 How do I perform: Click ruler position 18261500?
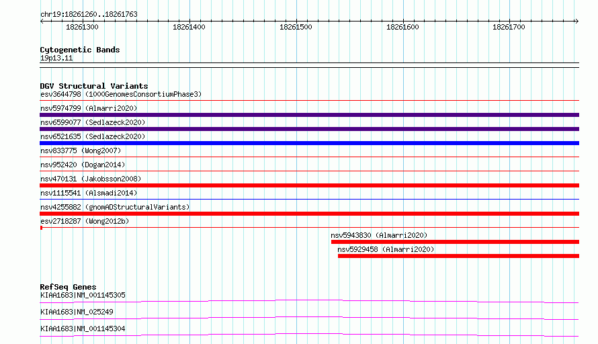pos(296,27)
